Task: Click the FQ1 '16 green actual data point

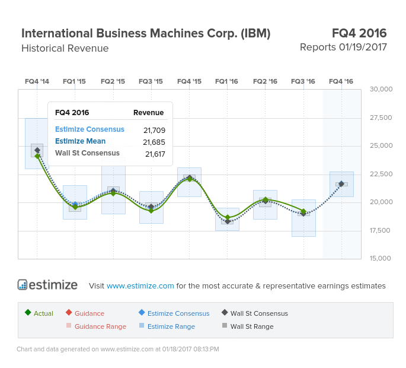Action: tap(228, 217)
